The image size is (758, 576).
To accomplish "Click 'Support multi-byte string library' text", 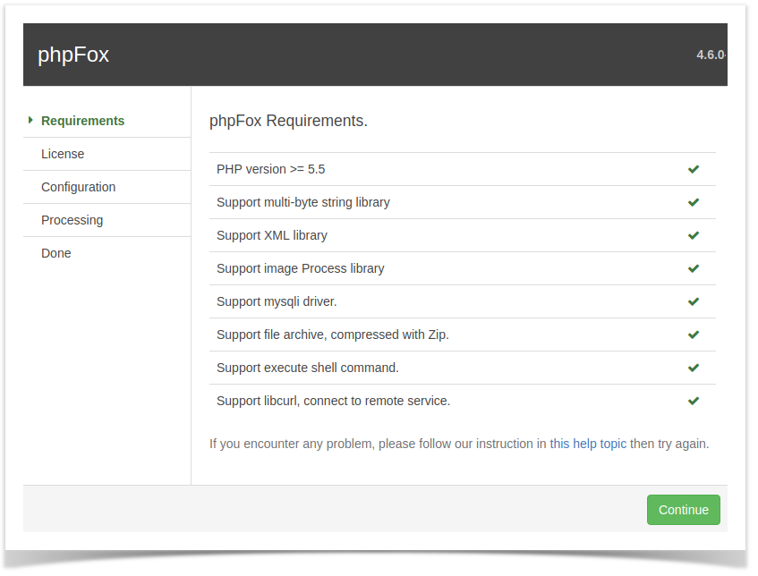I will (x=303, y=202).
